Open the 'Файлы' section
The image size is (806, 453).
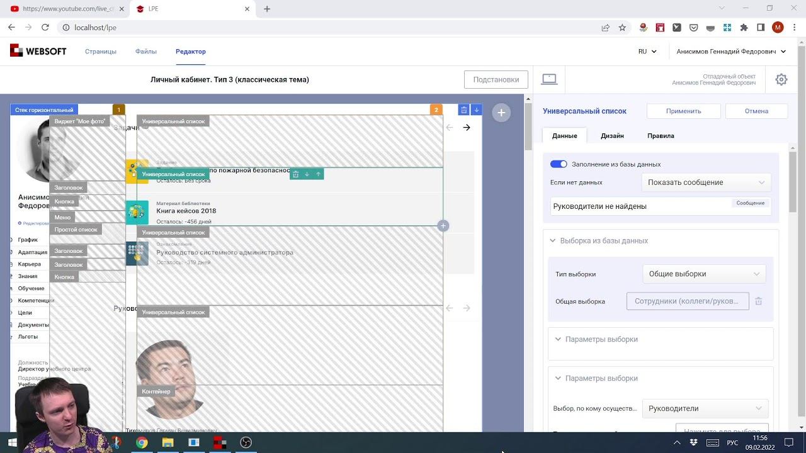tap(146, 52)
